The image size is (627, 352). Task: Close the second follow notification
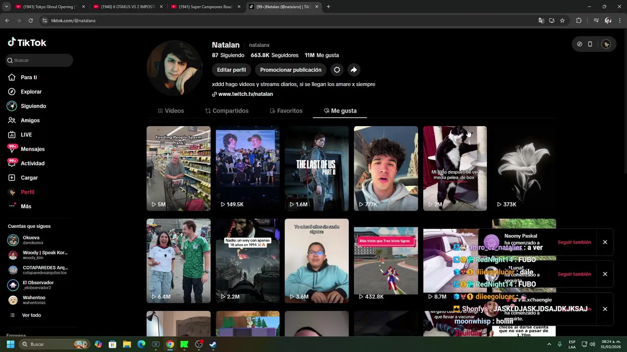click(x=605, y=274)
